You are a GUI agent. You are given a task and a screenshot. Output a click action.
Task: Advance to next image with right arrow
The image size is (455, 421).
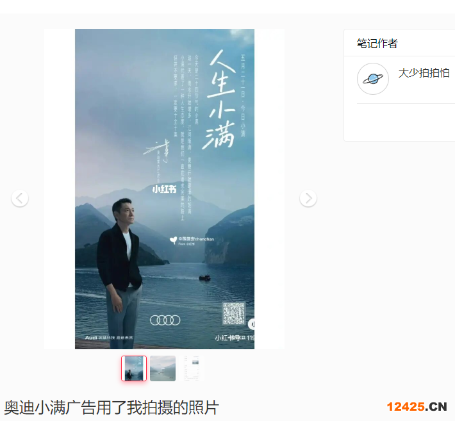(308, 199)
